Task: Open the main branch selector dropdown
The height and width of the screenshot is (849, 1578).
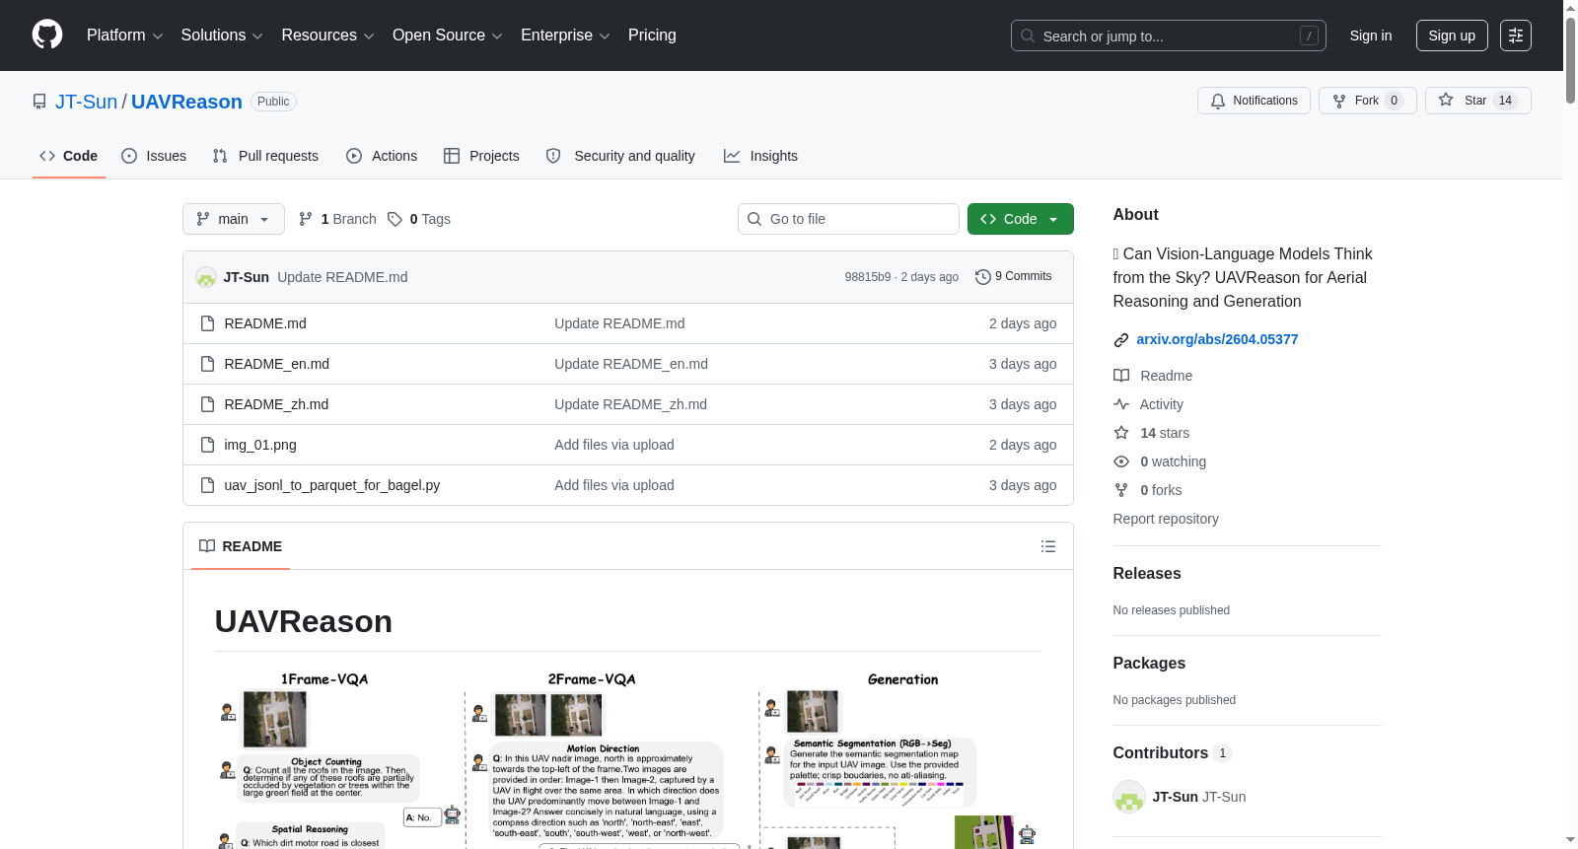Action: pyautogui.click(x=233, y=219)
